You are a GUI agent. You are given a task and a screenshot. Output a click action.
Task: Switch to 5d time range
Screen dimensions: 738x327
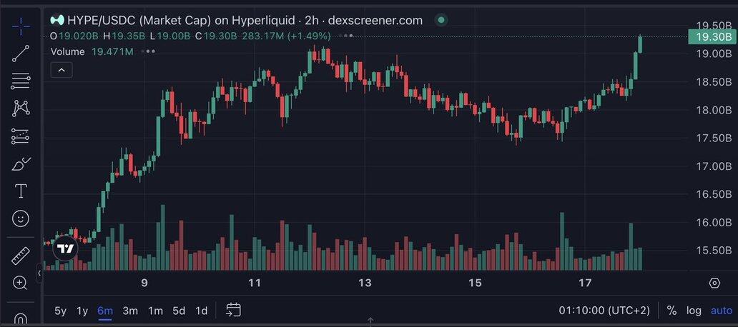pos(179,311)
